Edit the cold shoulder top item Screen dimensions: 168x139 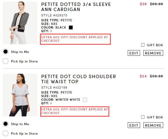click(134, 125)
